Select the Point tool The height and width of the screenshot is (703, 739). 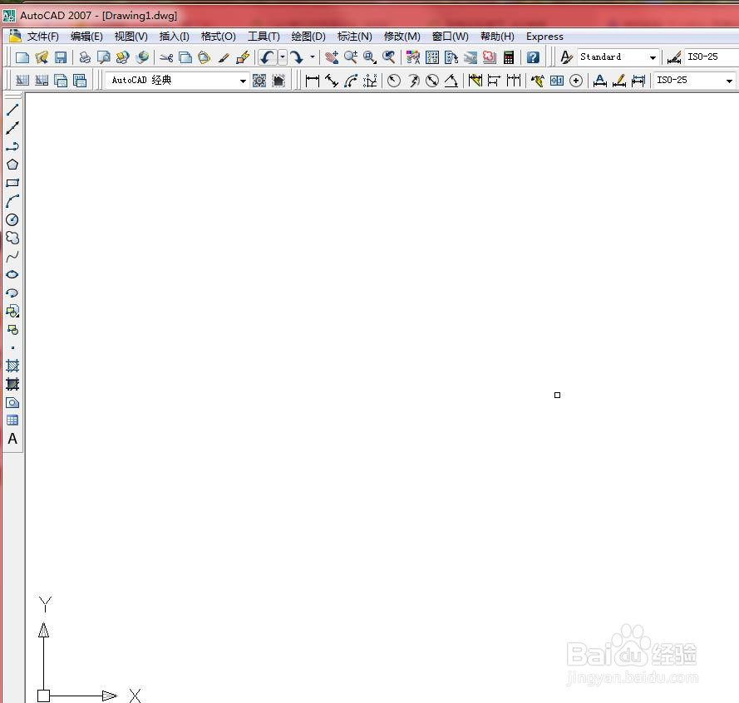click(x=12, y=347)
